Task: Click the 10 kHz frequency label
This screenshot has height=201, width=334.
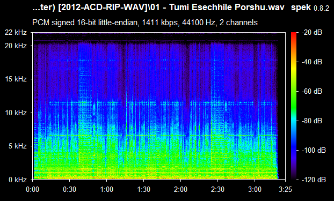Action: pyautogui.click(x=16, y=113)
